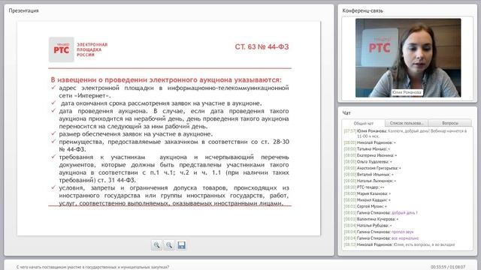Select Мария Казакова chat message
The image size is (481, 270).
(368, 193)
